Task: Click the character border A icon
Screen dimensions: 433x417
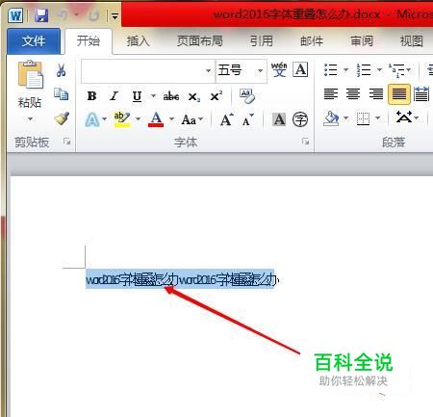Action: (x=300, y=69)
